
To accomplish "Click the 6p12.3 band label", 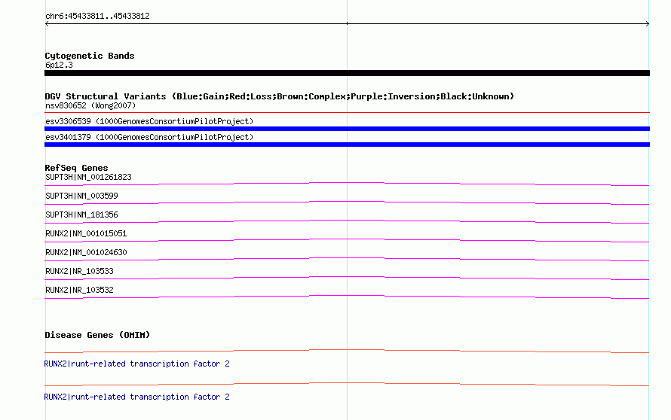I will coord(59,65).
